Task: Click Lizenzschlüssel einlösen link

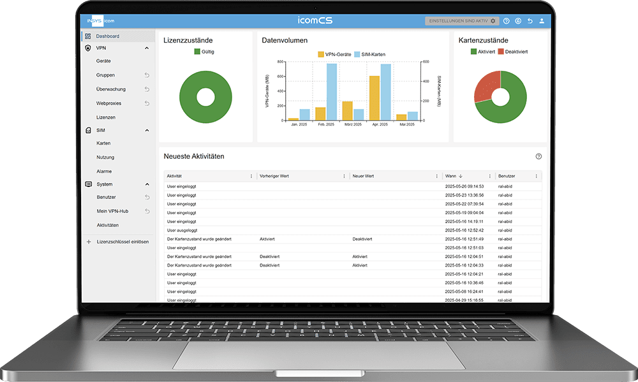Action: [x=122, y=242]
